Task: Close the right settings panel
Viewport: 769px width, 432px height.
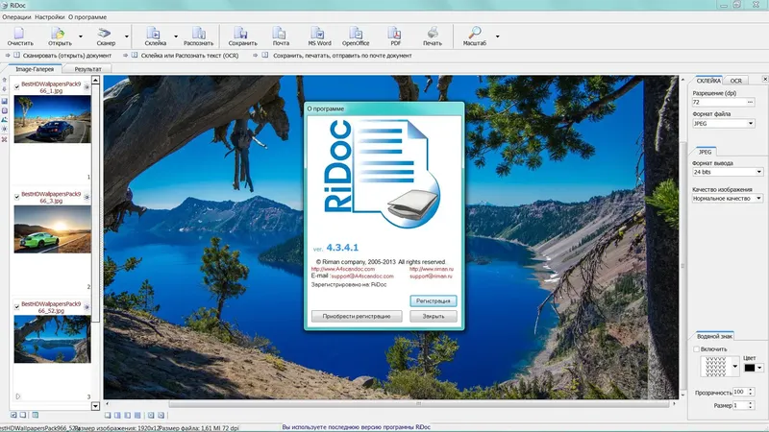Action: click(764, 79)
